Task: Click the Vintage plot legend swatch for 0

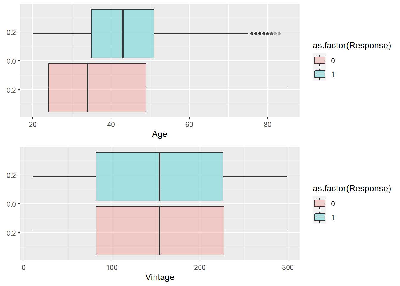Action: click(x=320, y=203)
